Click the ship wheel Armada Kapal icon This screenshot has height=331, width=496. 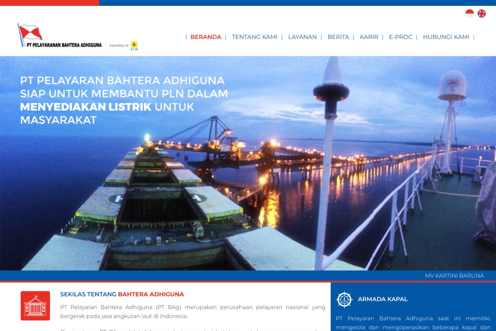tap(344, 299)
